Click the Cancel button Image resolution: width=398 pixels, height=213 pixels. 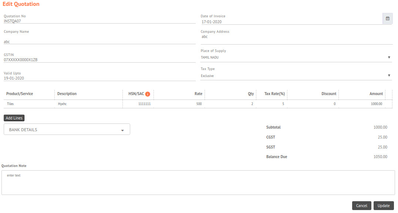pyautogui.click(x=361, y=206)
